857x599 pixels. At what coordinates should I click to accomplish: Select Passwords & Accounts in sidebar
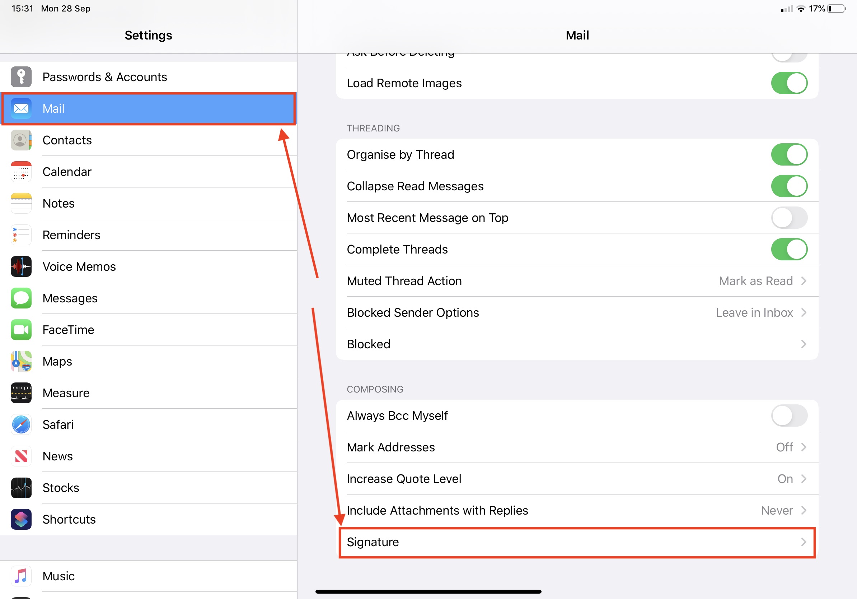tap(149, 77)
